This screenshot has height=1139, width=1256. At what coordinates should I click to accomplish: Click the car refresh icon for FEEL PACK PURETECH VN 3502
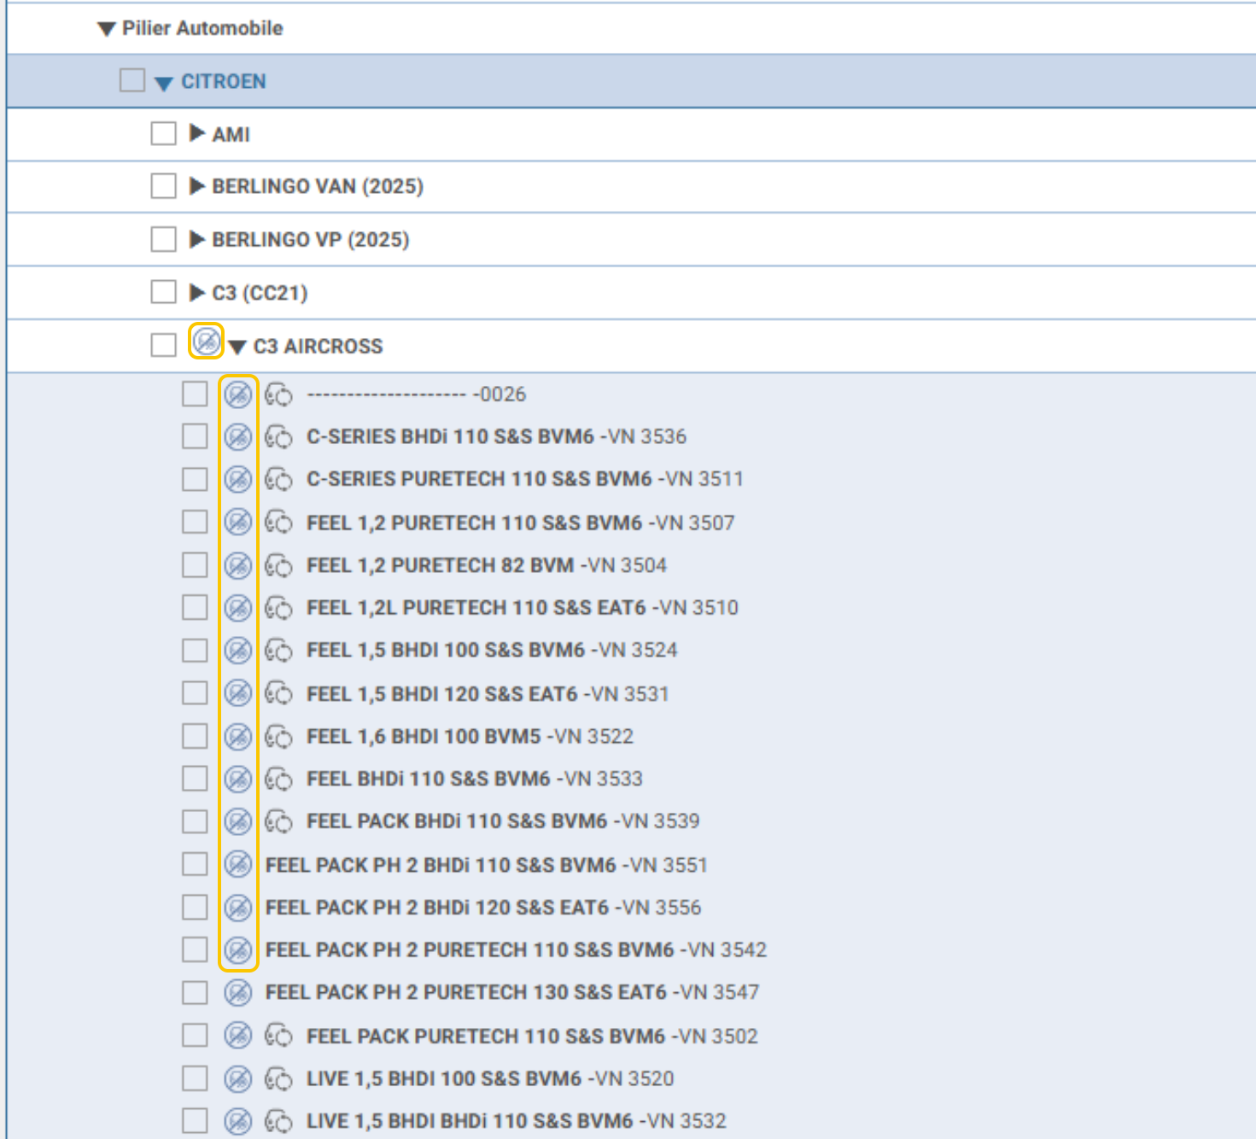pyautogui.click(x=278, y=1036)
